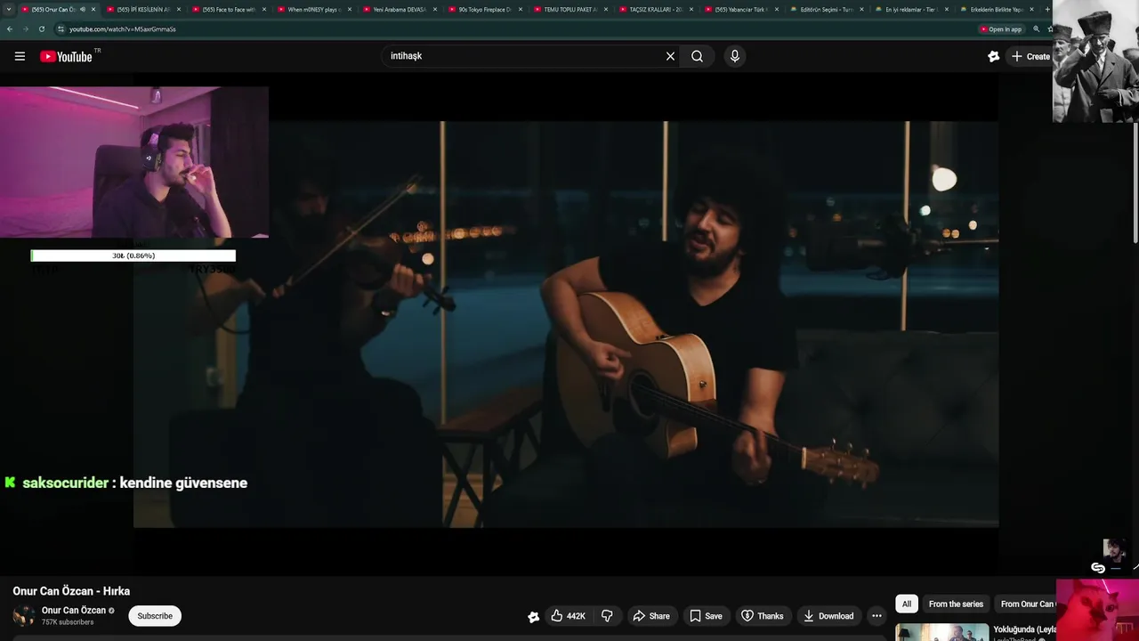Save the video to a playlist

coord(706,616)
